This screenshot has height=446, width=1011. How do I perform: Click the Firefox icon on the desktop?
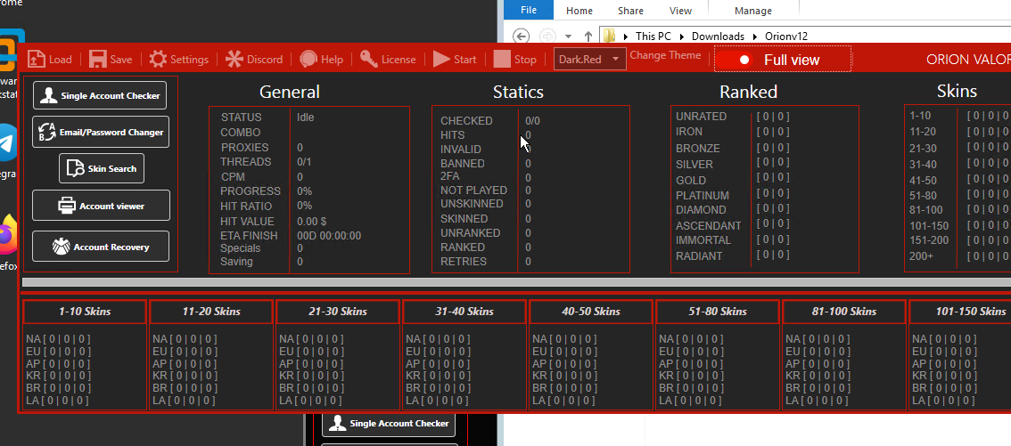coord(8,232)
